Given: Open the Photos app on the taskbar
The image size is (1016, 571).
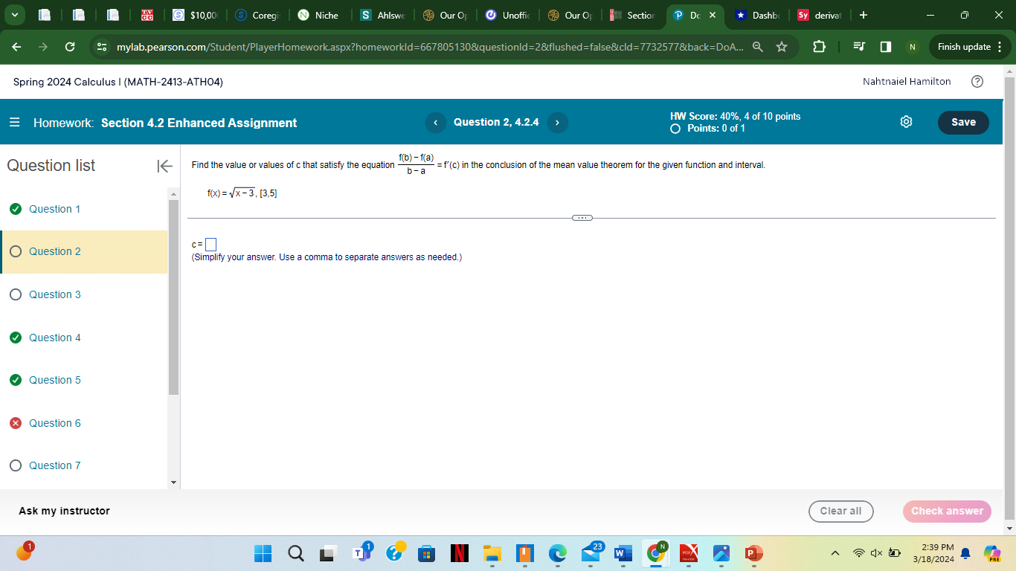Looking at the screenshot, I should coord(721,553).
